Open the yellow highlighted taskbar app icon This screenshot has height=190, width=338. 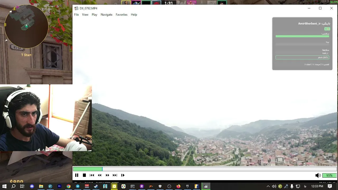114,186
